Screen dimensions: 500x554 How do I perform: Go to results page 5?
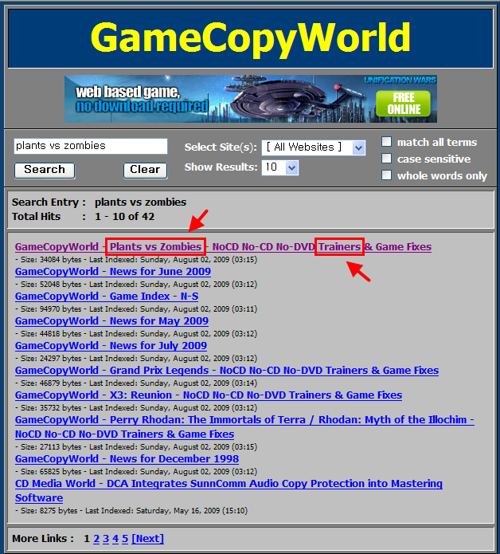125,538
